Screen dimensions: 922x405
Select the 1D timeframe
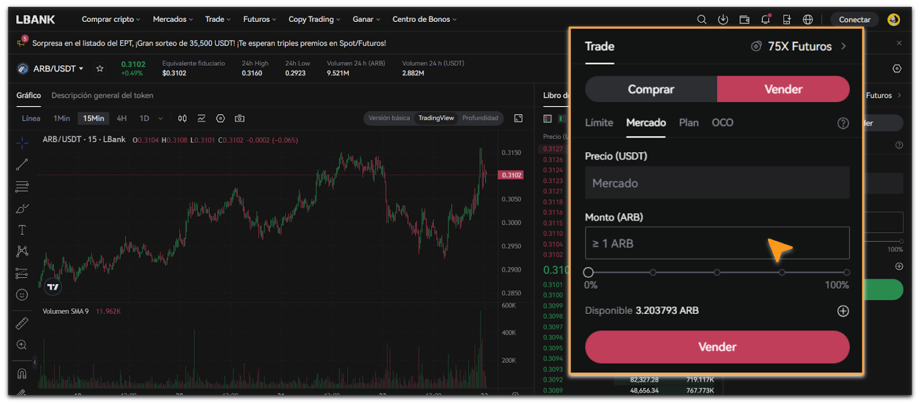(144, 119)
